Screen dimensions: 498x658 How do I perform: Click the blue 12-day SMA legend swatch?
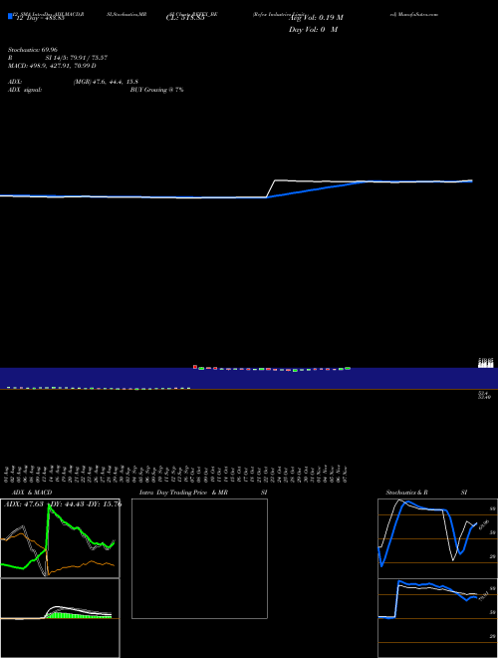[10, 16]
